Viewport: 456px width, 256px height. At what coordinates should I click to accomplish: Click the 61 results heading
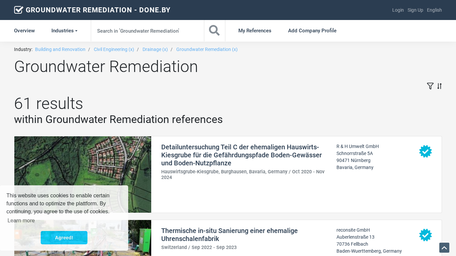48,103
